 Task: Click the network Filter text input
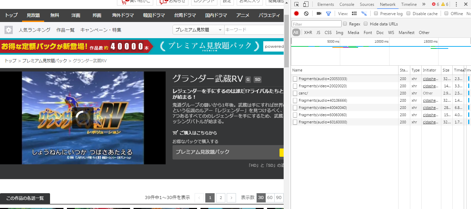(316, 24)
